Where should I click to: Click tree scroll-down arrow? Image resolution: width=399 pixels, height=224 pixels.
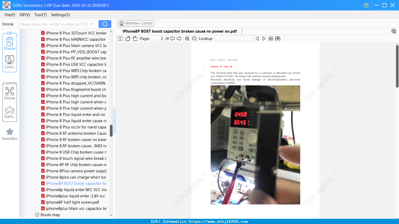[x=111, y=215]
